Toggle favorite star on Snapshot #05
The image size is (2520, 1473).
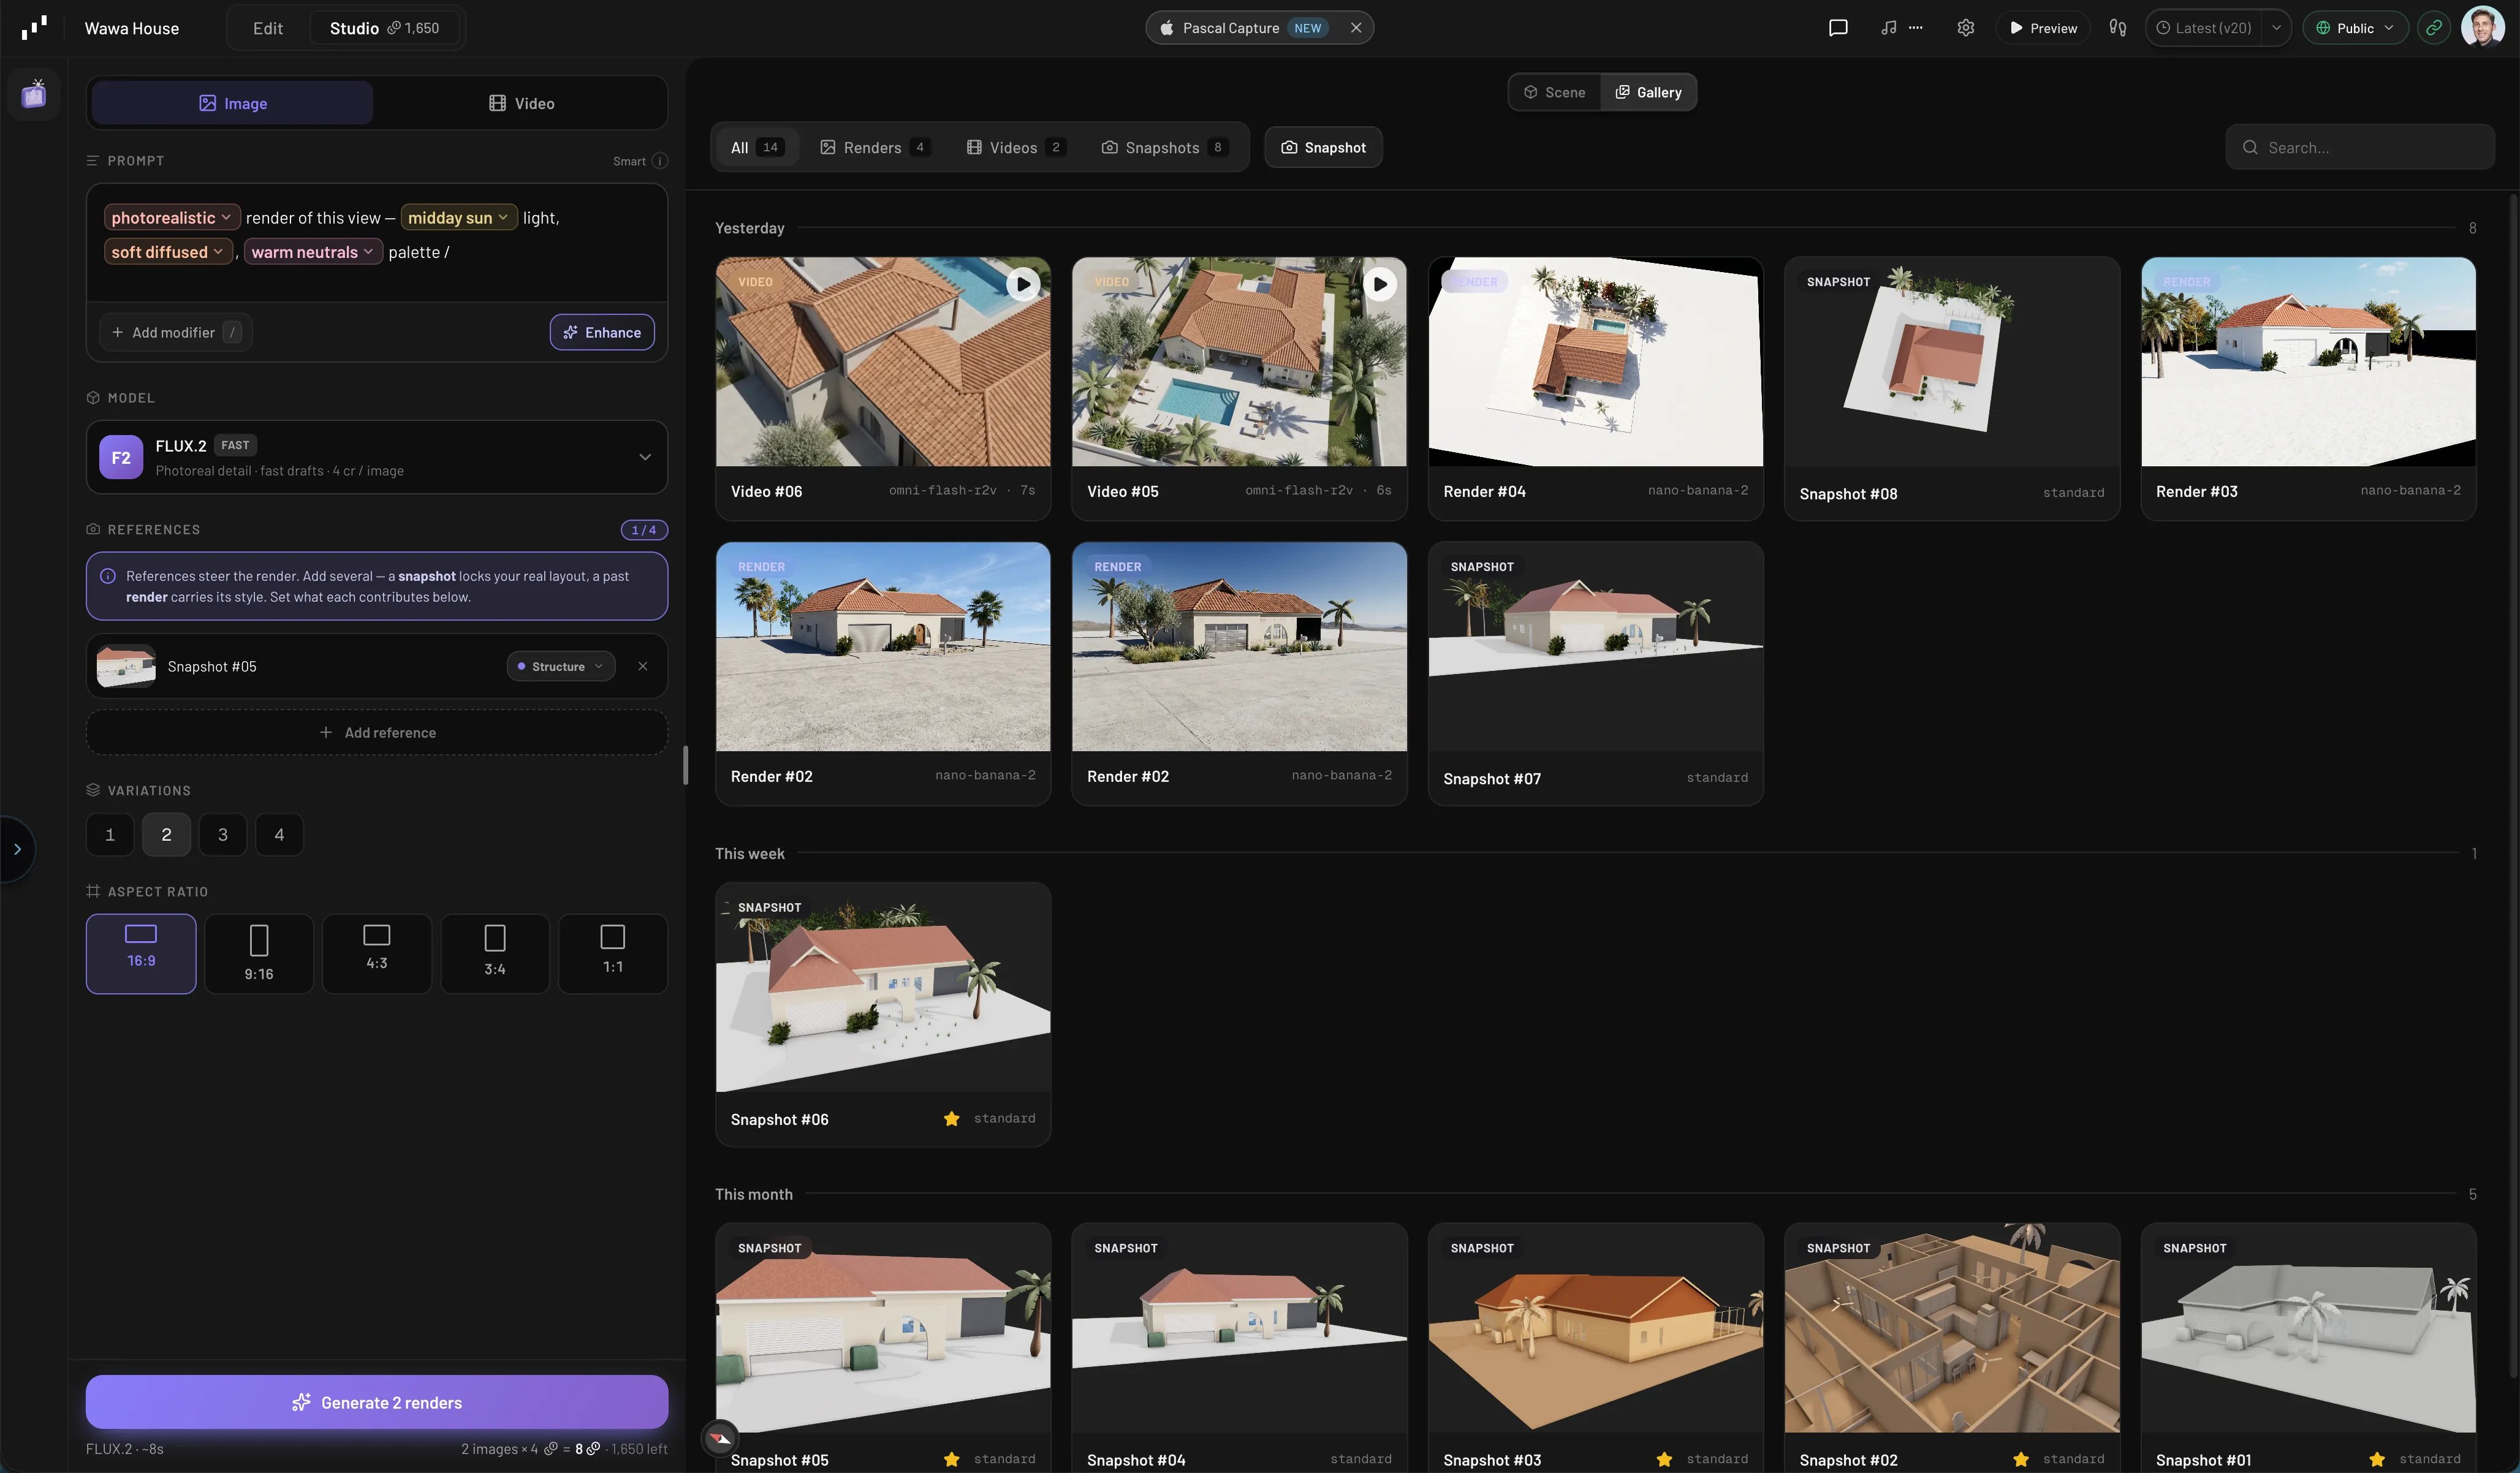pos(951,1460)
